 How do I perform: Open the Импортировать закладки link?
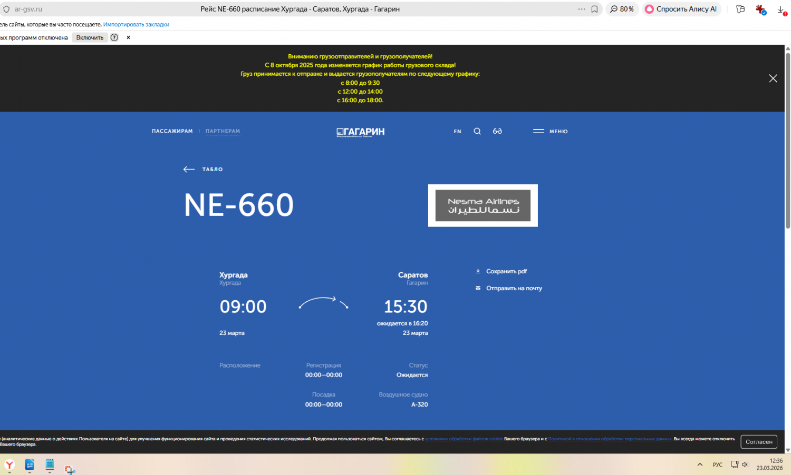136,25
